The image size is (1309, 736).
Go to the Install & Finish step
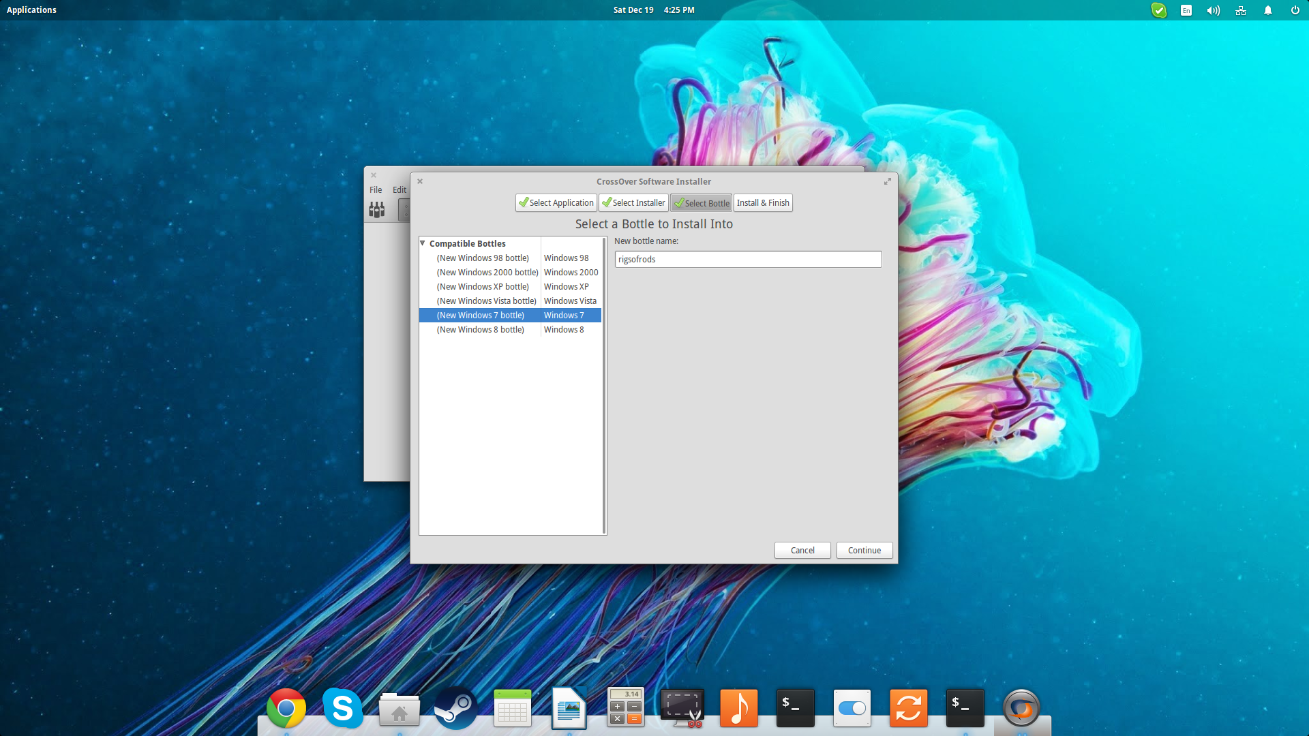point(763,203)
